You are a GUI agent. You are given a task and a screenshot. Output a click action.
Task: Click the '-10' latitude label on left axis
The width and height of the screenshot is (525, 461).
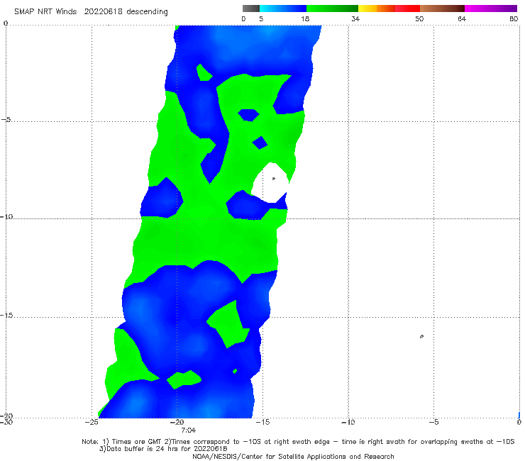click(x=6, y=216)
